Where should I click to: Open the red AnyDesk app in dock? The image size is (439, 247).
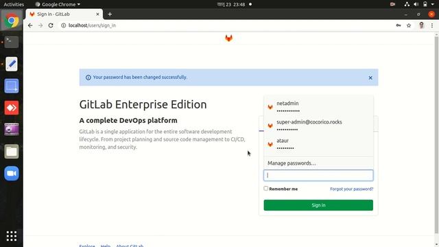(12, 108)
